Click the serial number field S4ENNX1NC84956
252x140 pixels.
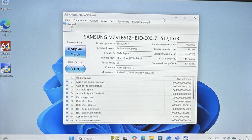pos(134,49)
